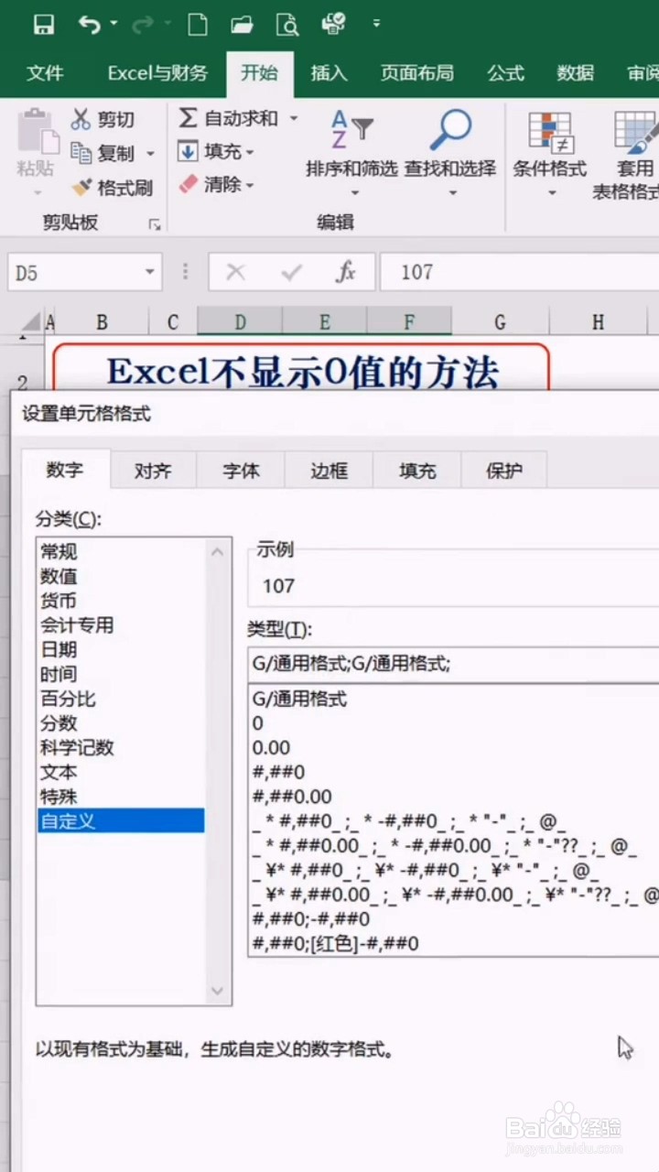
Task: Click the formula bar showing 107
Action: tap(520, 272)
